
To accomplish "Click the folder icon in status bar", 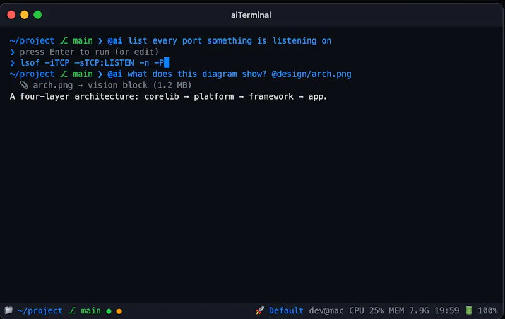I will (9, 311).
